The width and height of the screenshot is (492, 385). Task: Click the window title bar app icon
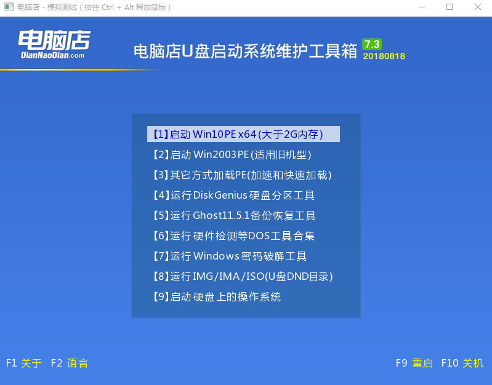pos(9,7)
